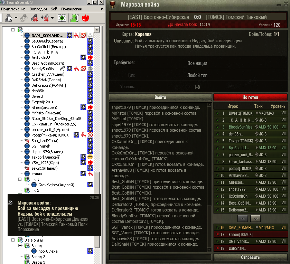
Task: Click the Уровень column header in the roster
Action: (278, 106)
